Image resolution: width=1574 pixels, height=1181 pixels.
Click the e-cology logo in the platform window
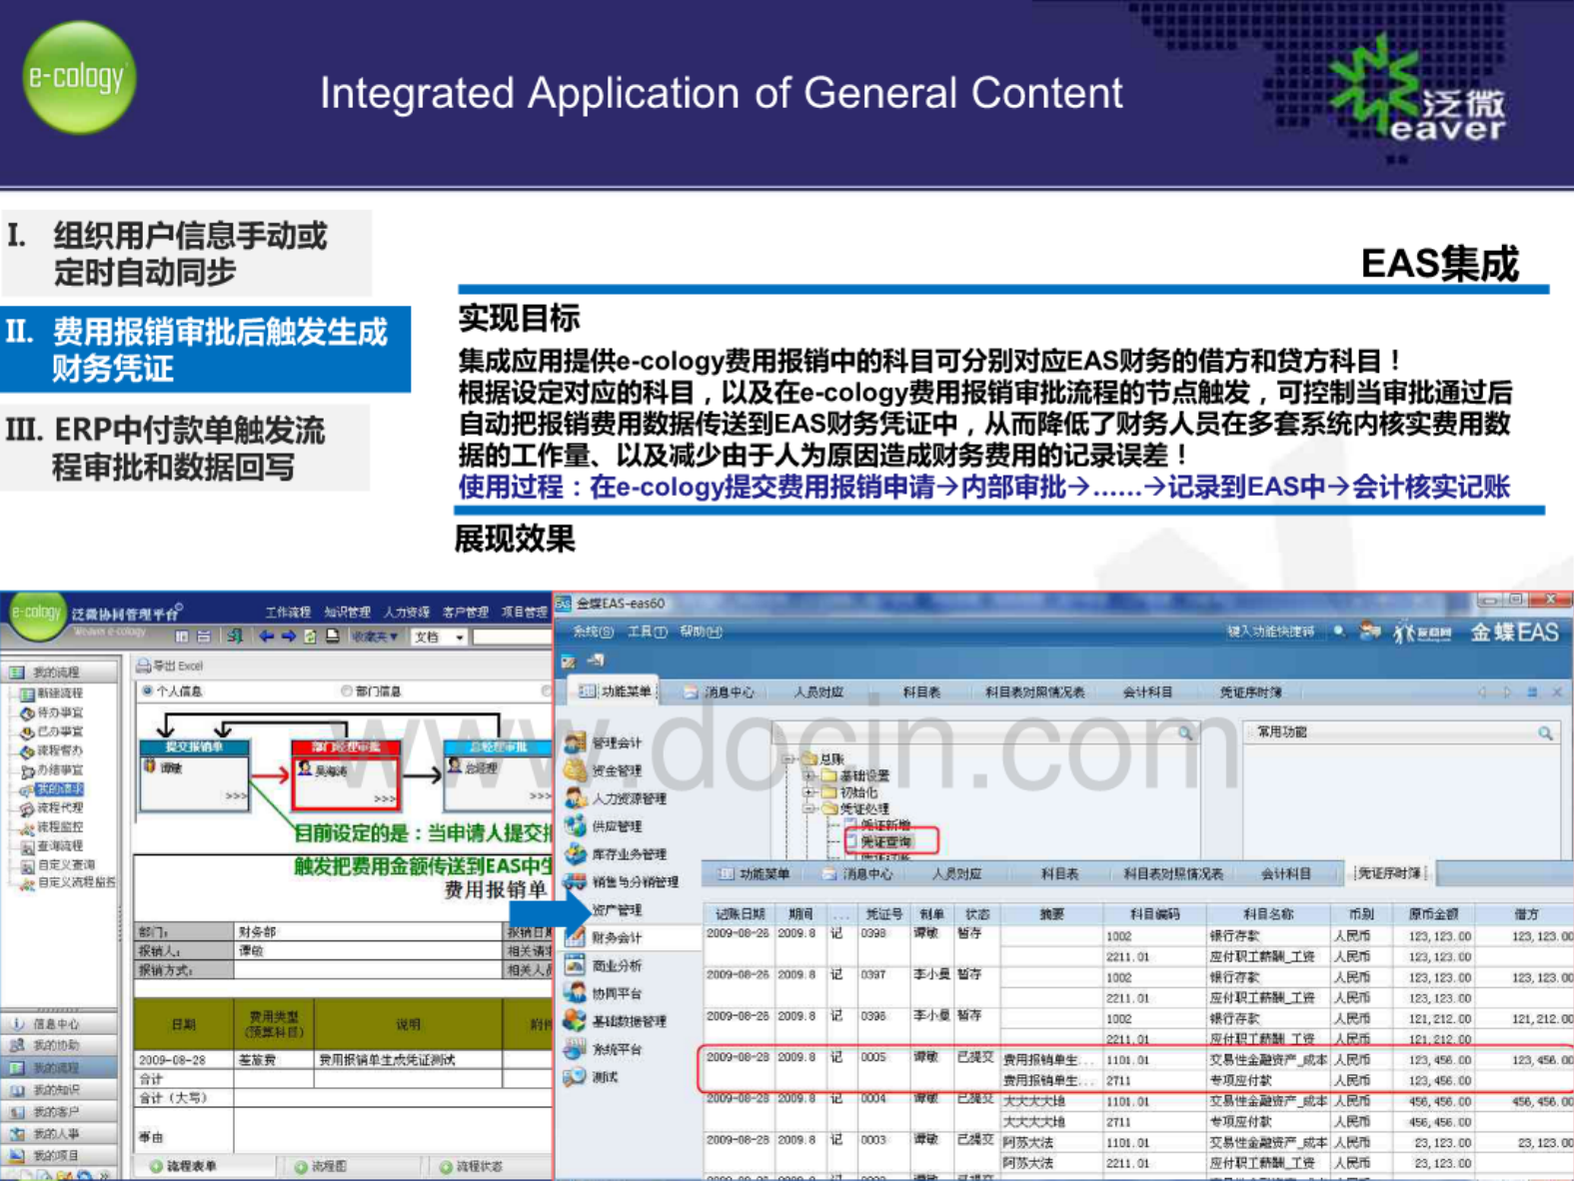point(37,612)
